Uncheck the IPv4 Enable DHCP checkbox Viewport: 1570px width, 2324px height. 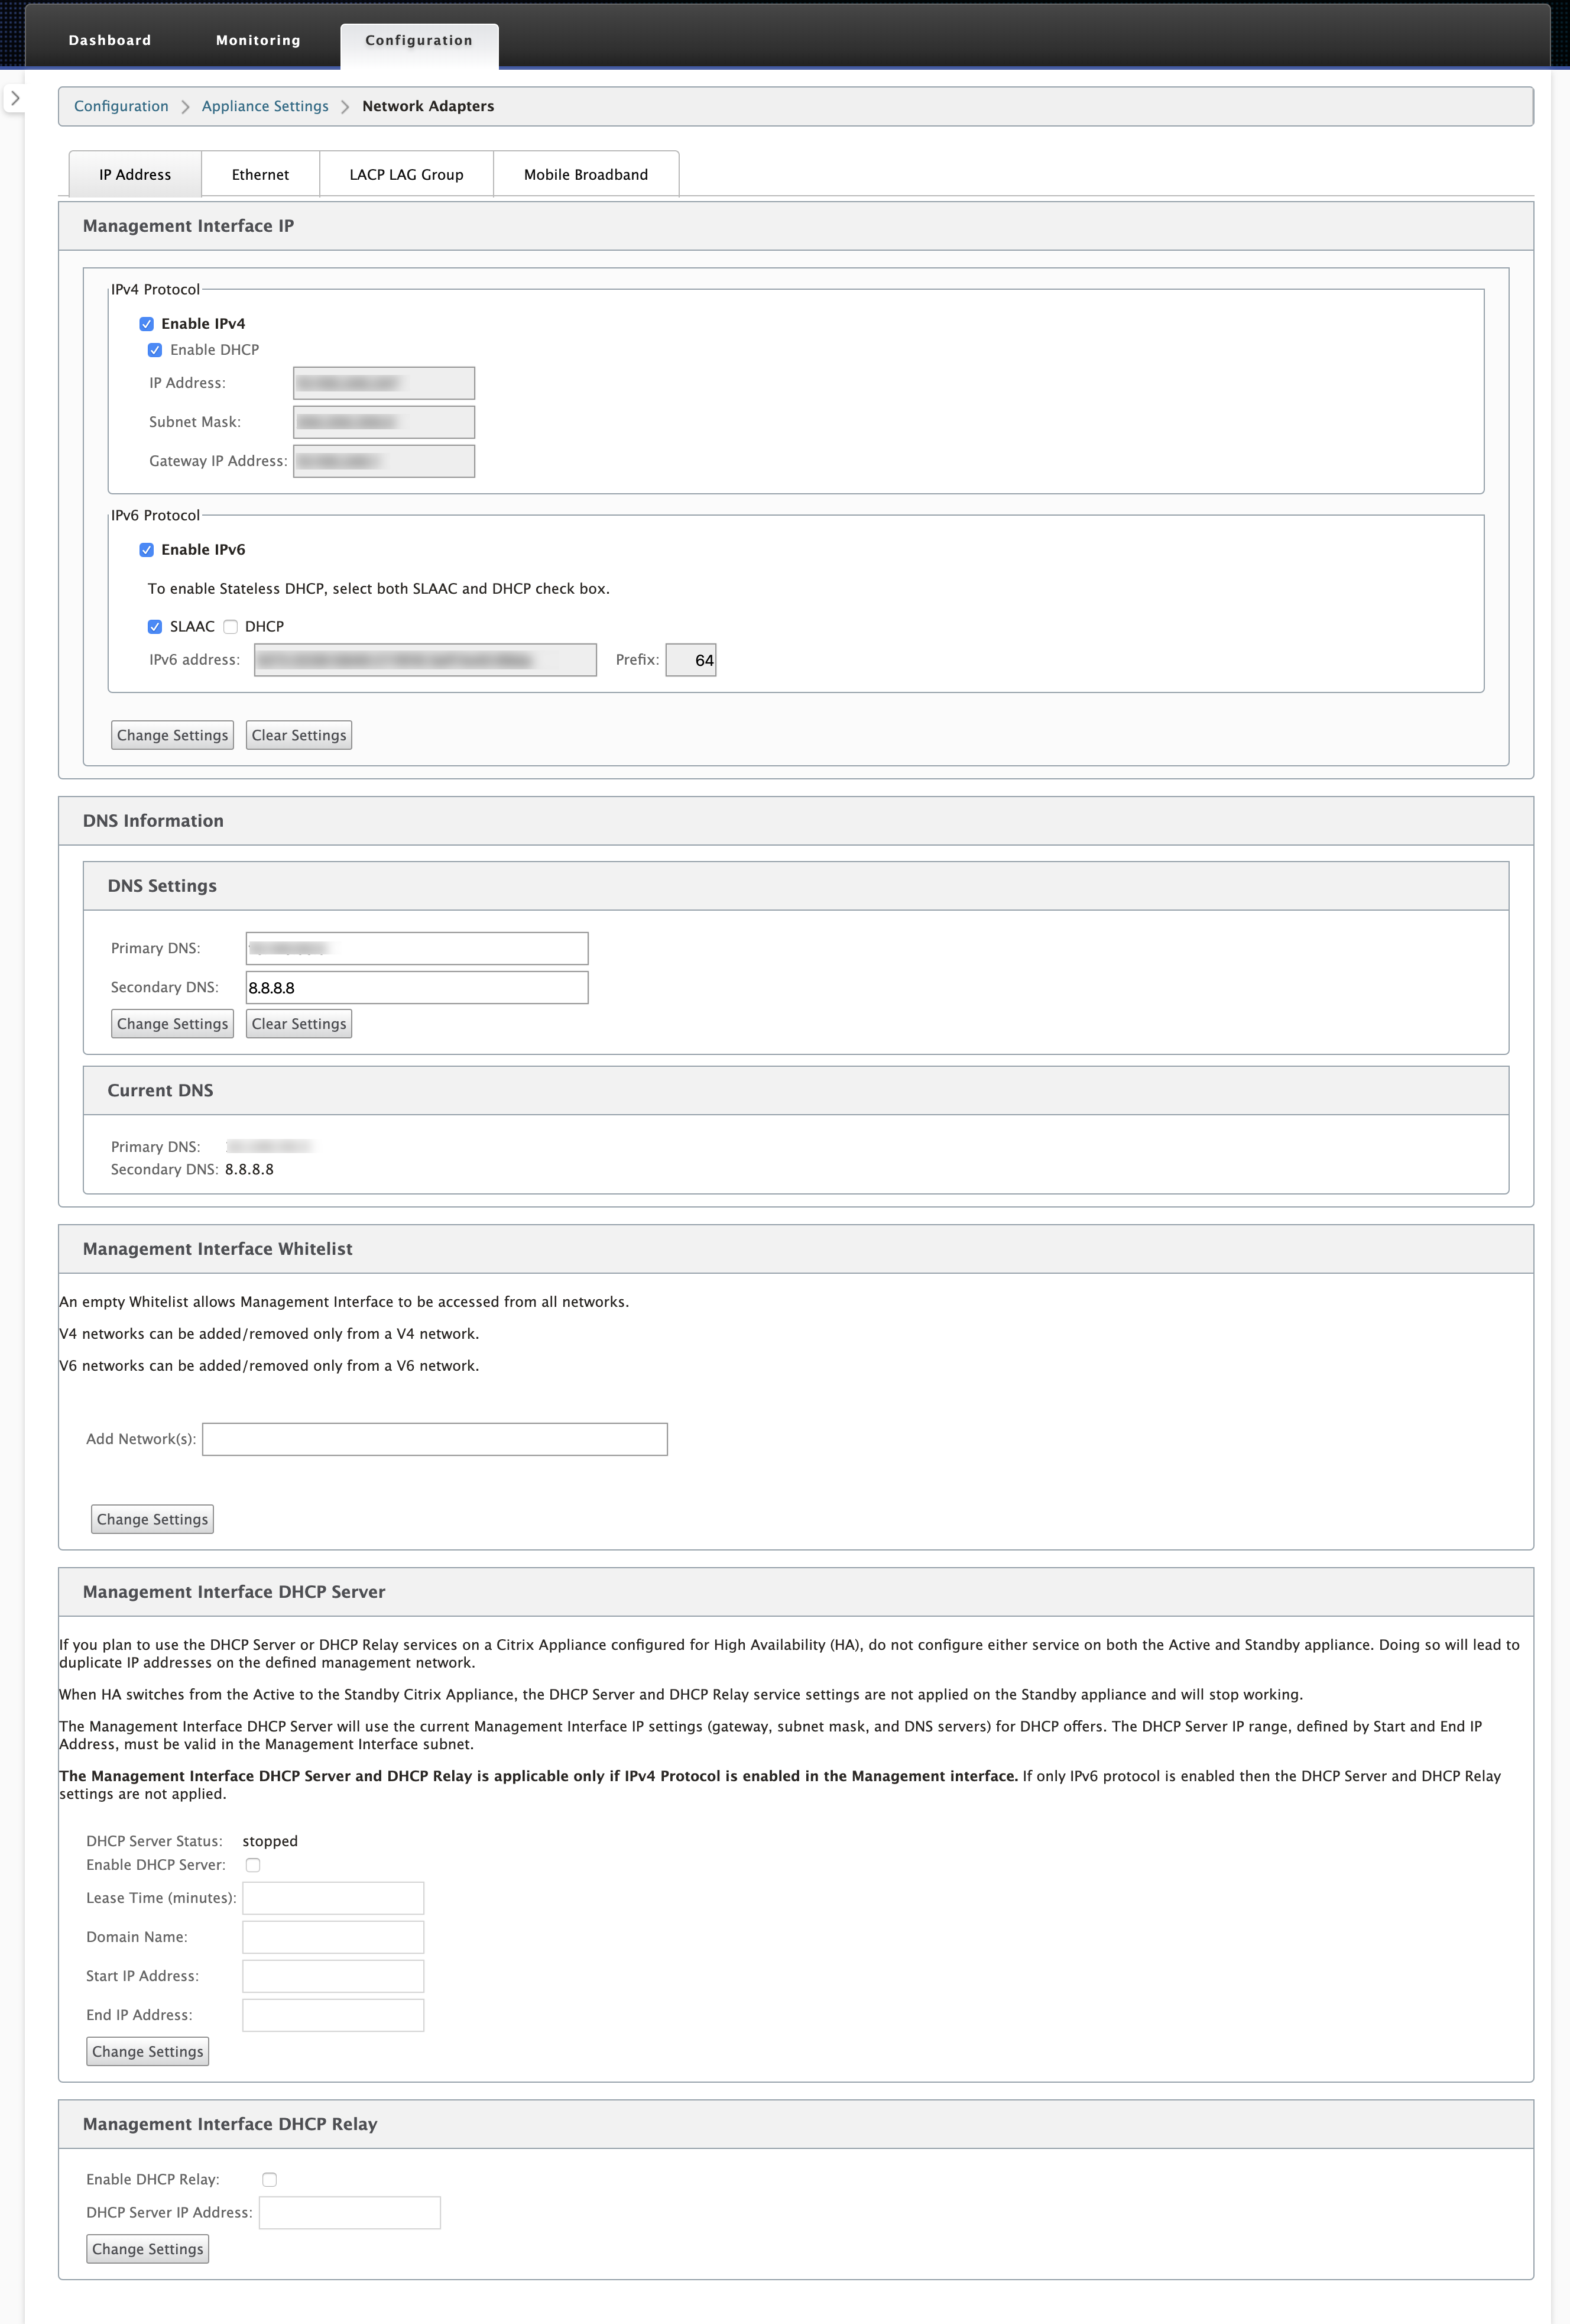pyautogui.click(x=155, y=350)
